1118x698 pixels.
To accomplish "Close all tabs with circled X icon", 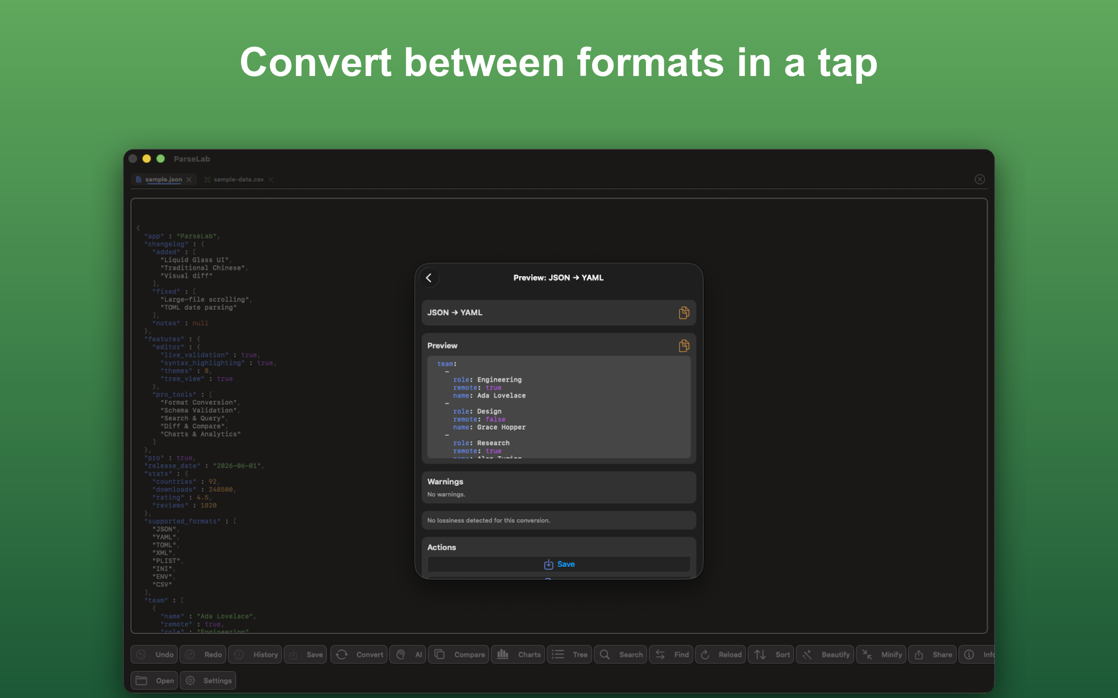I will coord(979,180).
